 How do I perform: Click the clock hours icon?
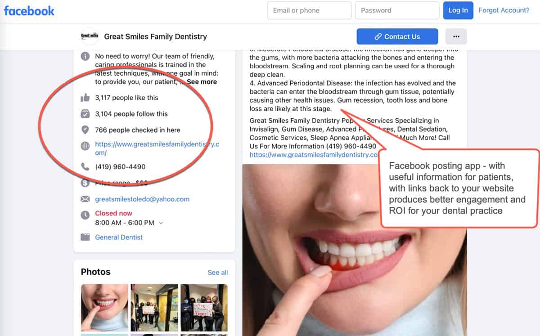click(85, 215)
